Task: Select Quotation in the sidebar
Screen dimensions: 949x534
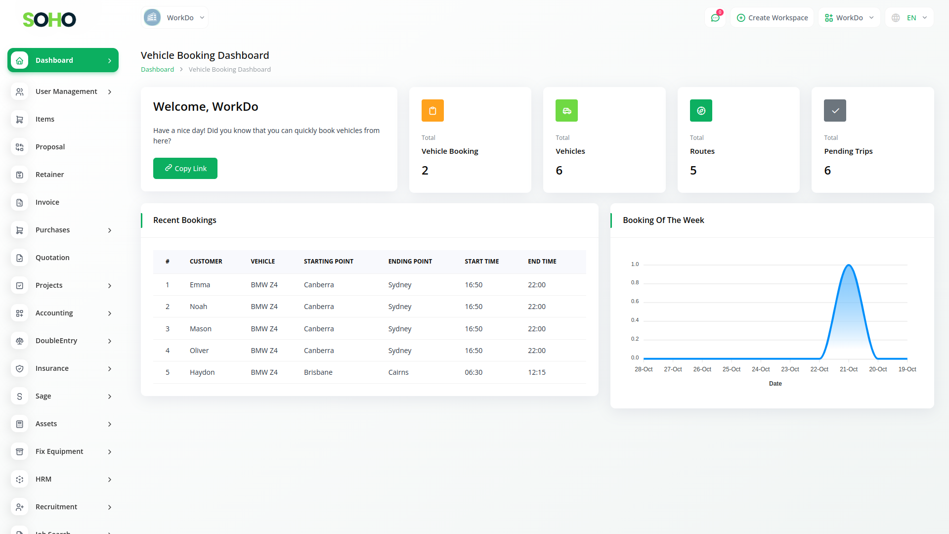Action: (x=52, y=258)
